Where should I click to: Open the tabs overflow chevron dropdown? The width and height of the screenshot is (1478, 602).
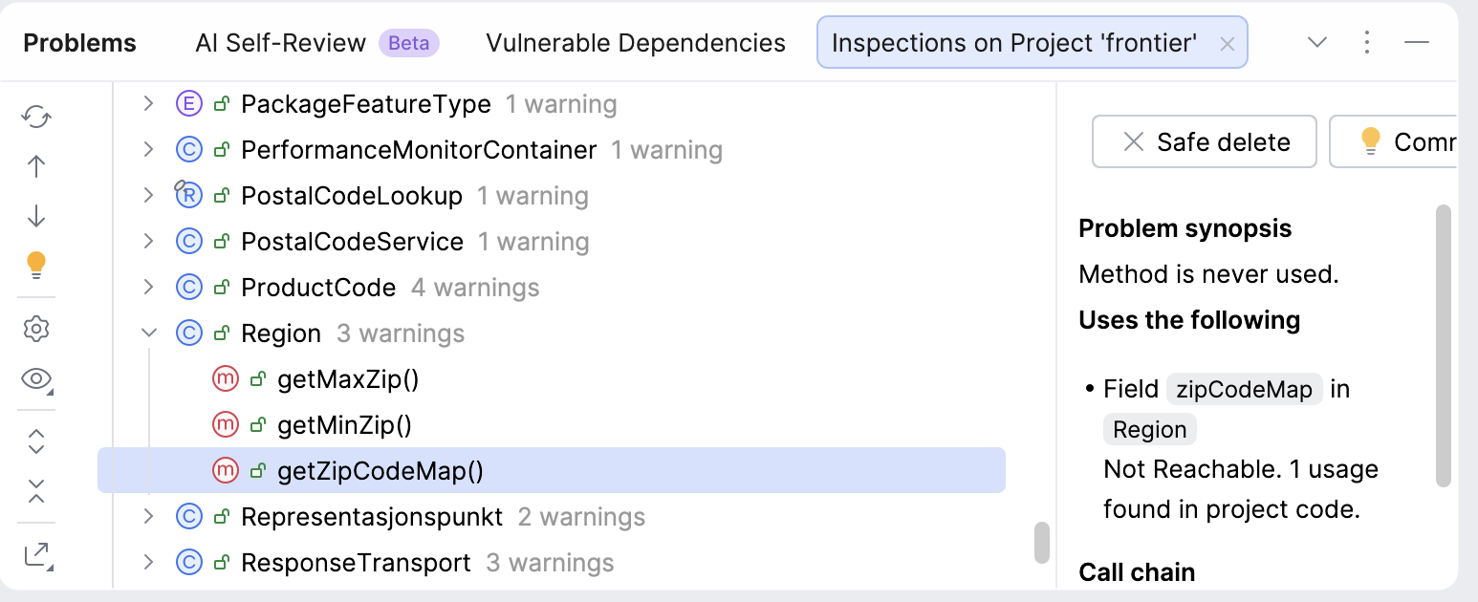coord(1317,42)
